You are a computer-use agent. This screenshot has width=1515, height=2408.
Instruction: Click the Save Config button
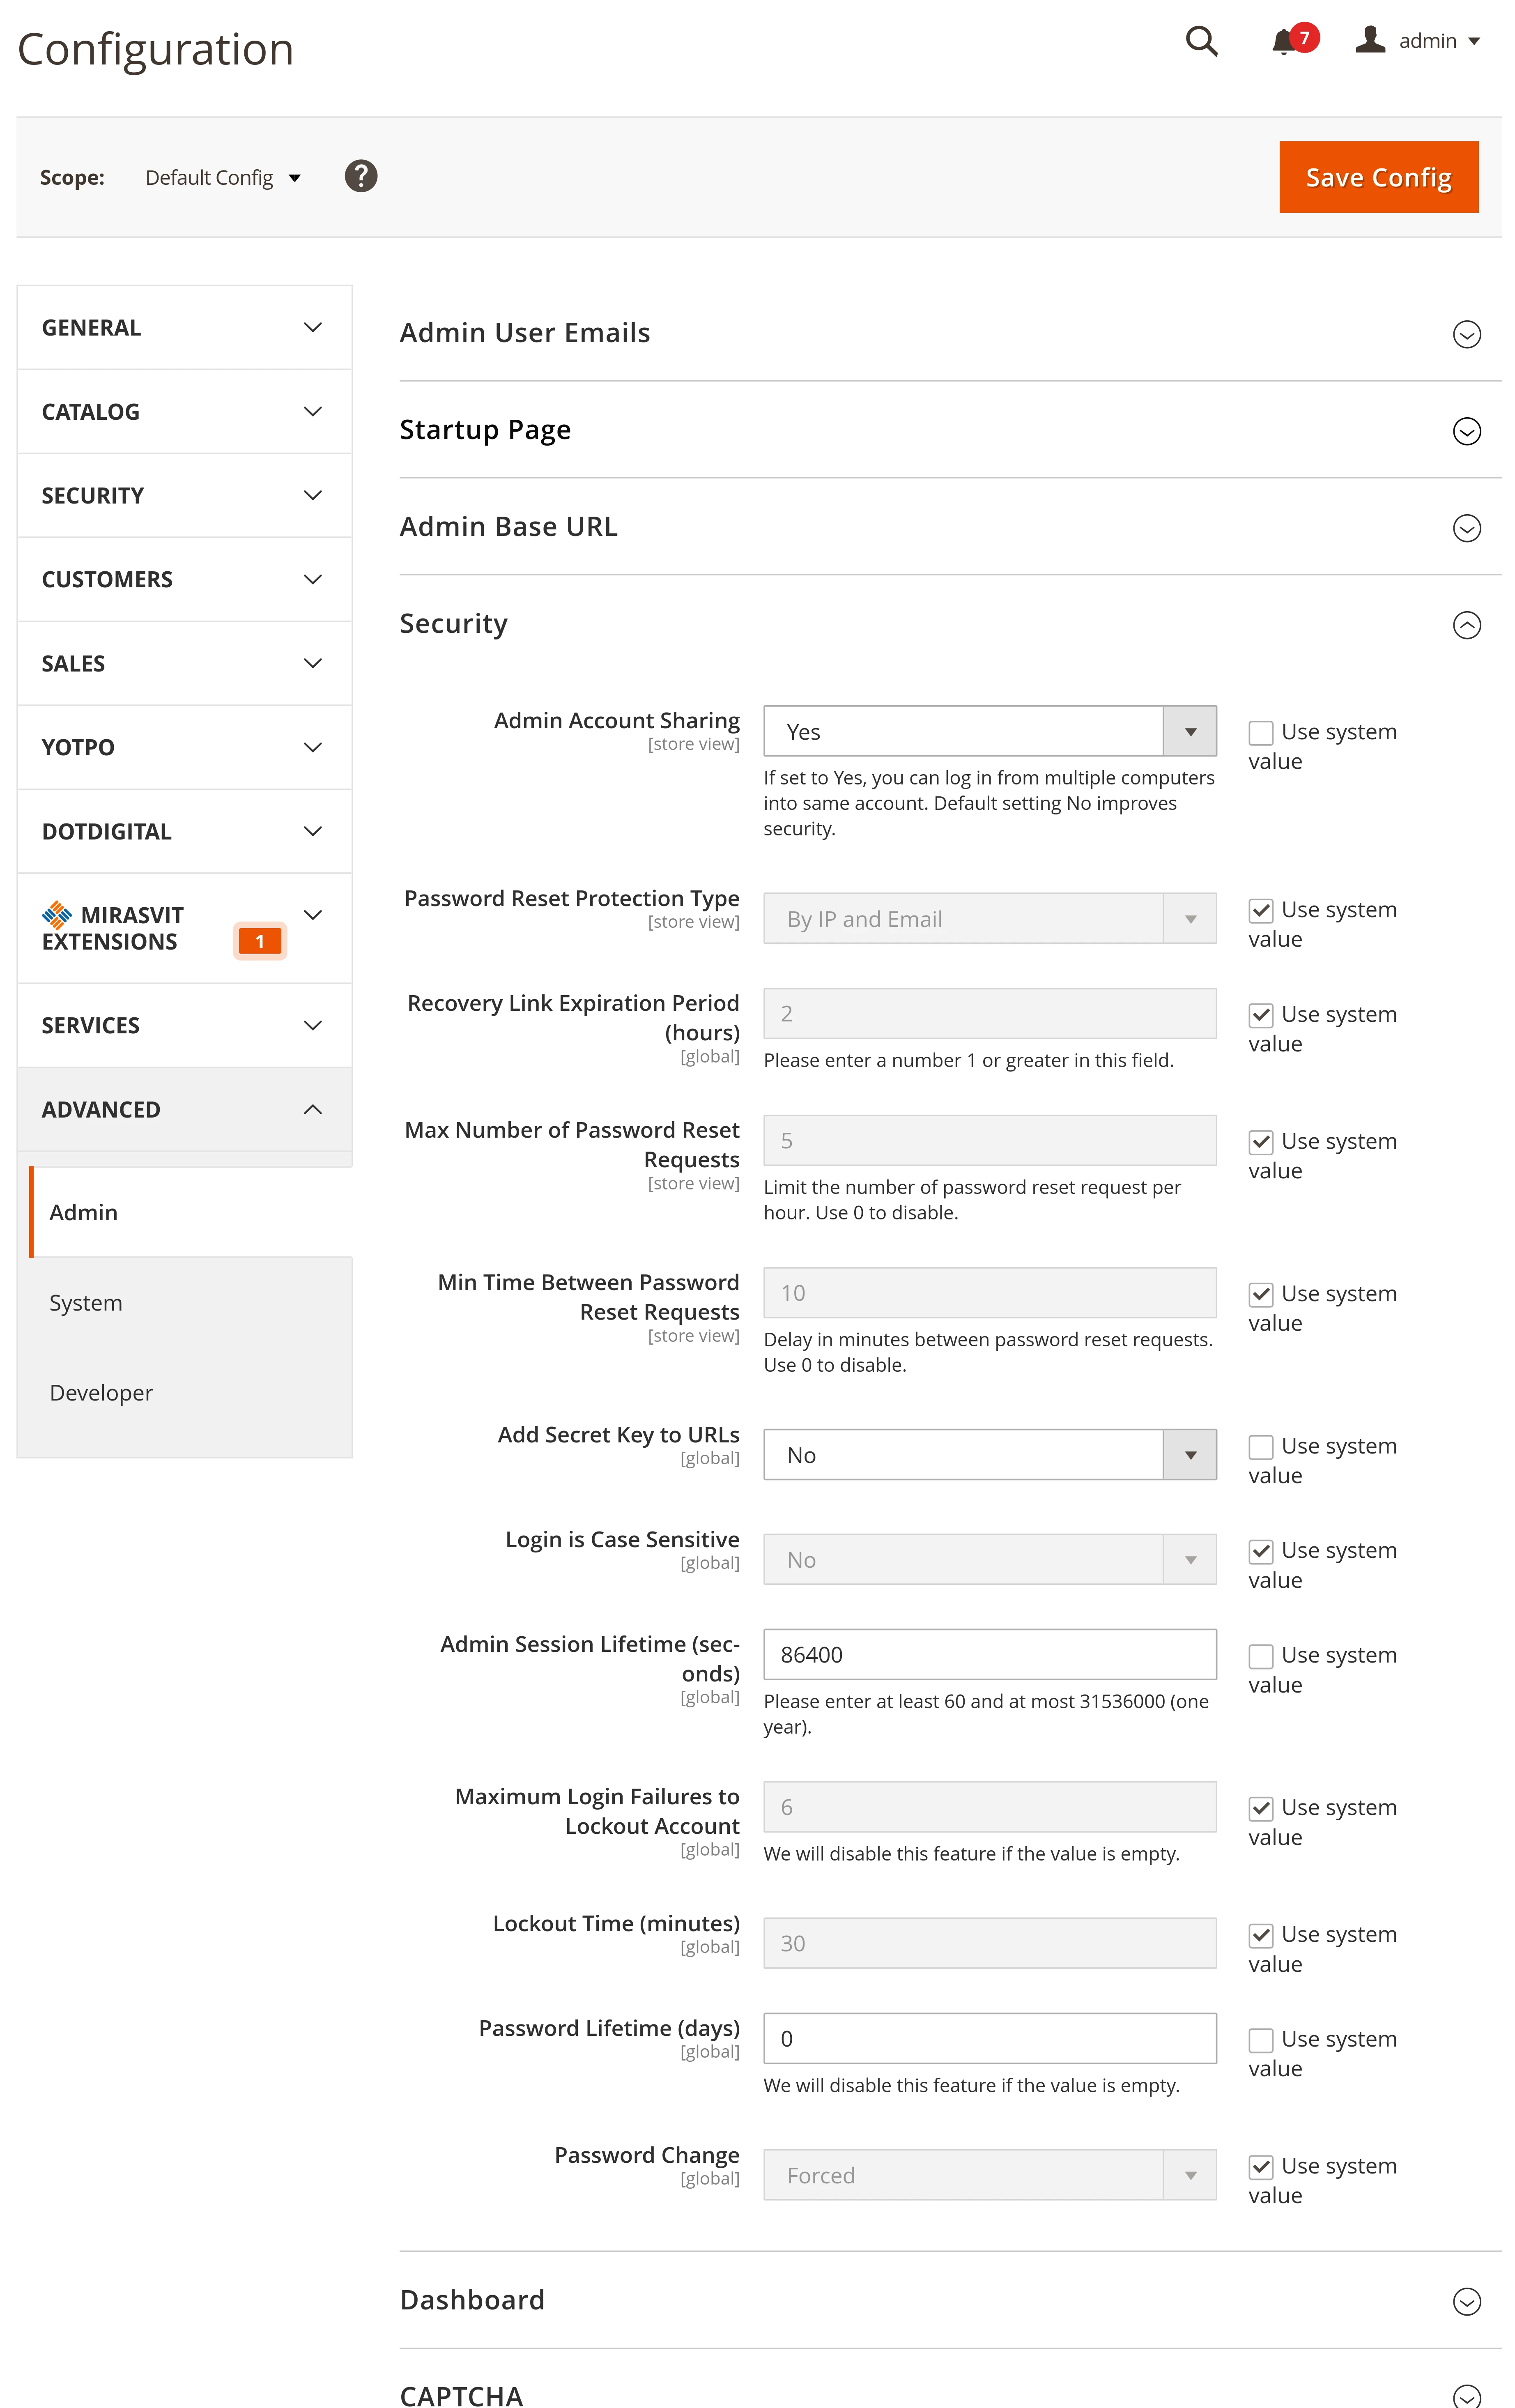coord(1378,177)
